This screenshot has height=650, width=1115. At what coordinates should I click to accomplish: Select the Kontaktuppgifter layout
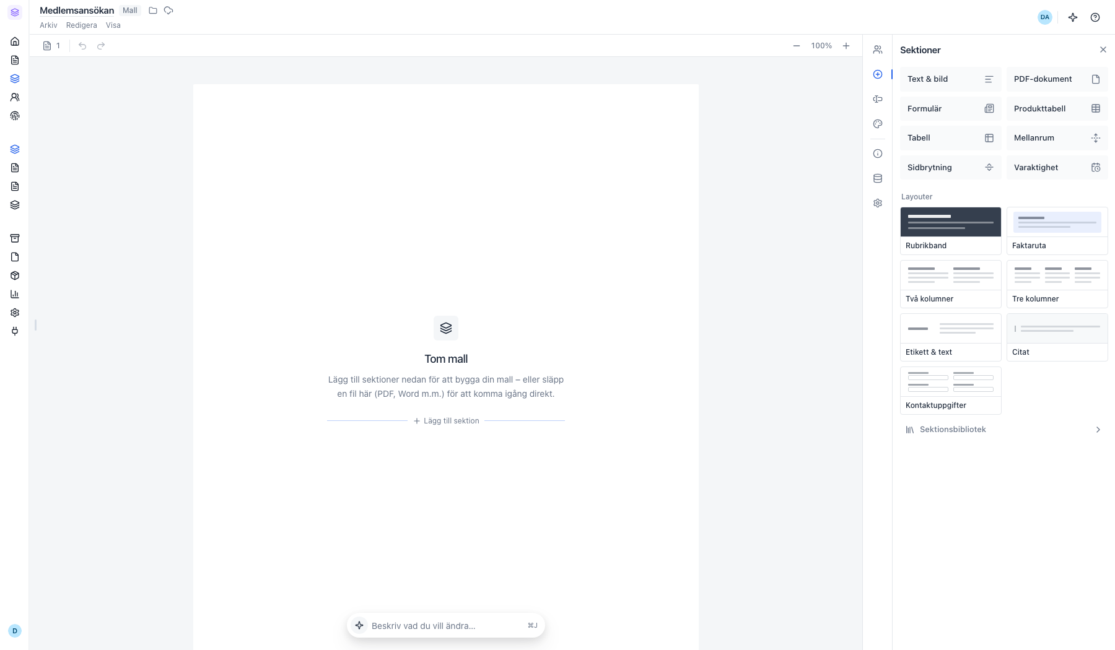pyautogui.click(x=951, y=391)
